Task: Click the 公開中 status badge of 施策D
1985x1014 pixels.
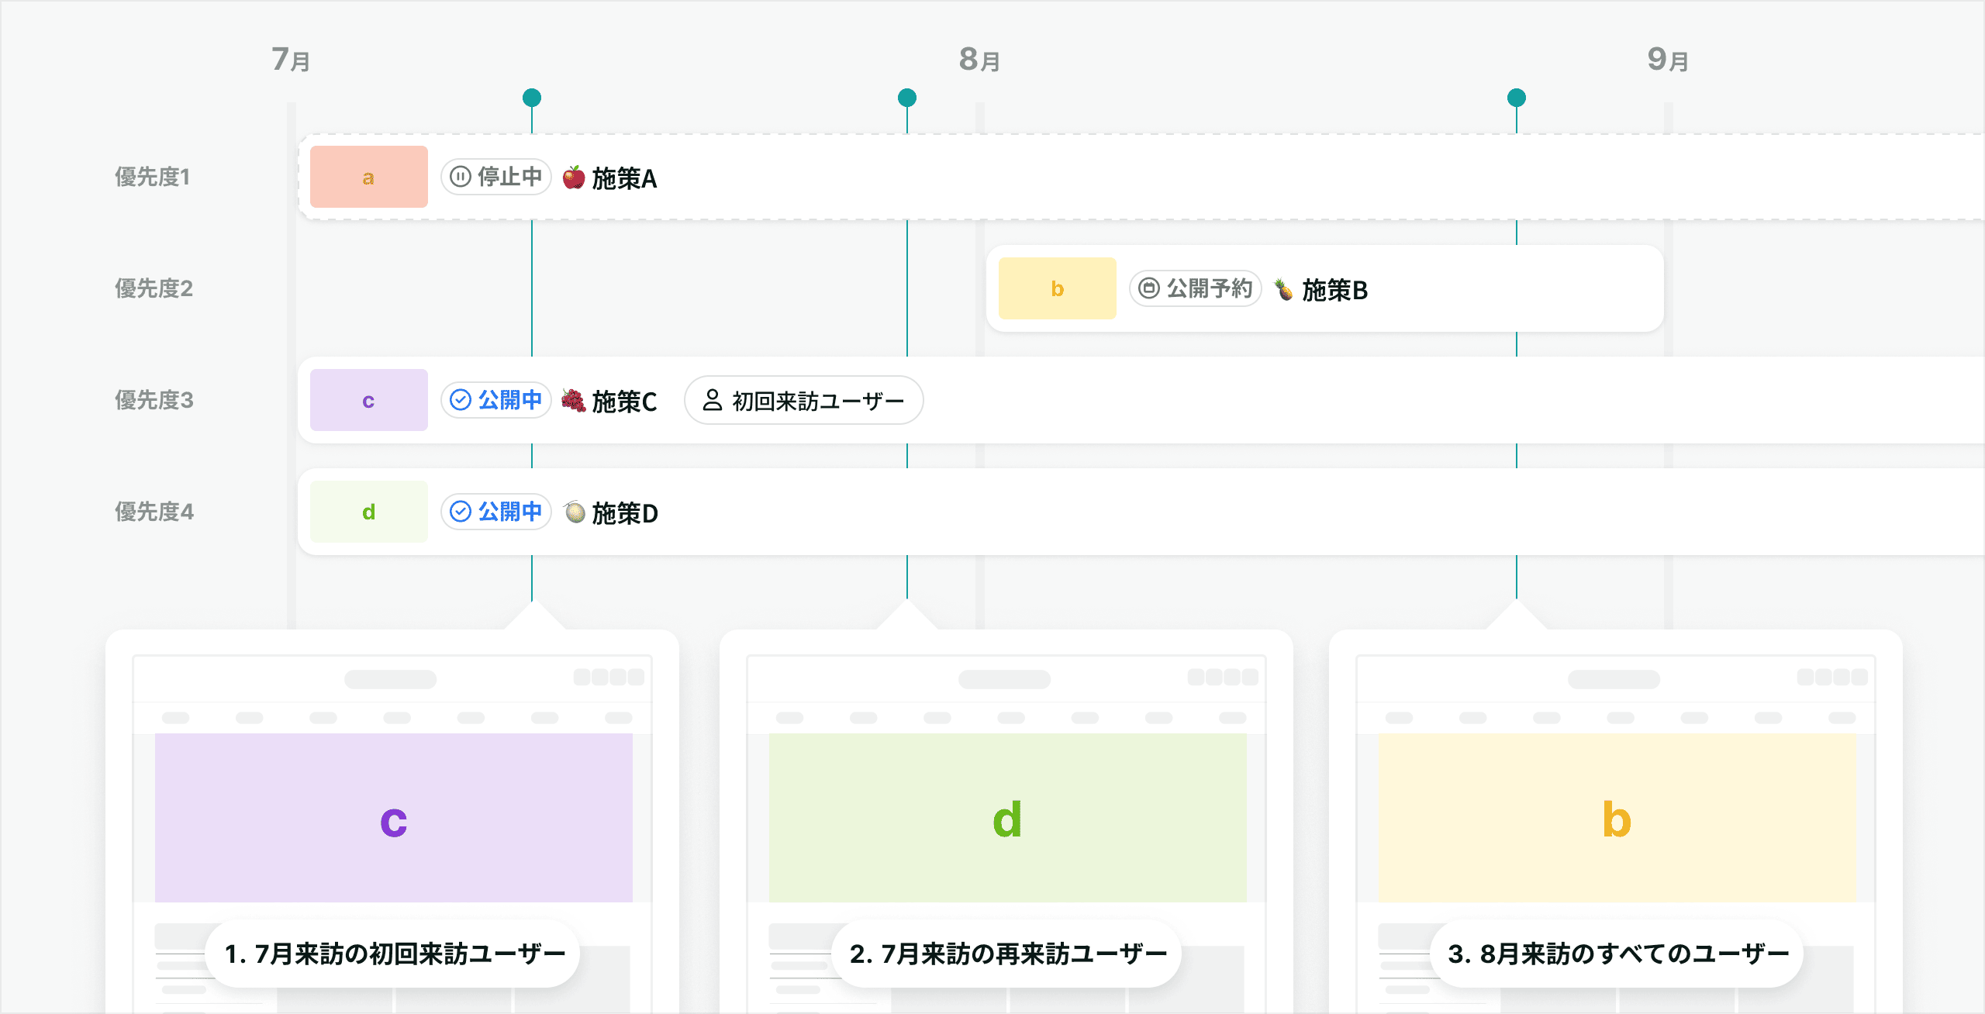Action: point(496,512)
